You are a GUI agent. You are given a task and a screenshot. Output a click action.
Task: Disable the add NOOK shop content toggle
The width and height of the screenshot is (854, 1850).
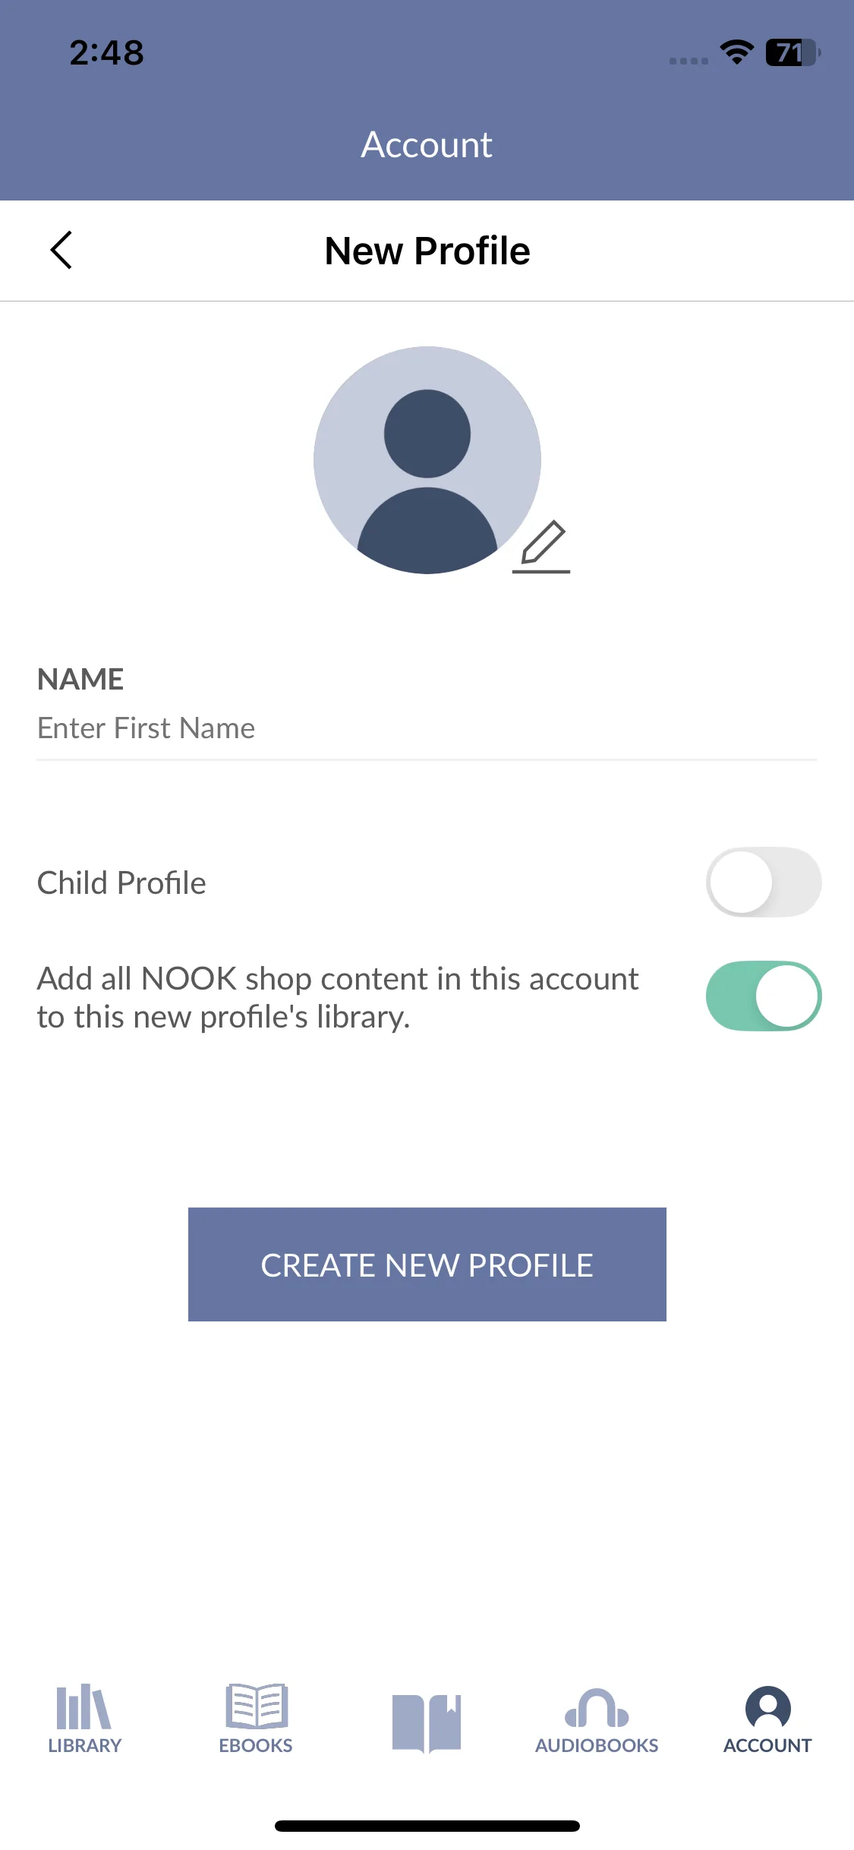(764, 996)
